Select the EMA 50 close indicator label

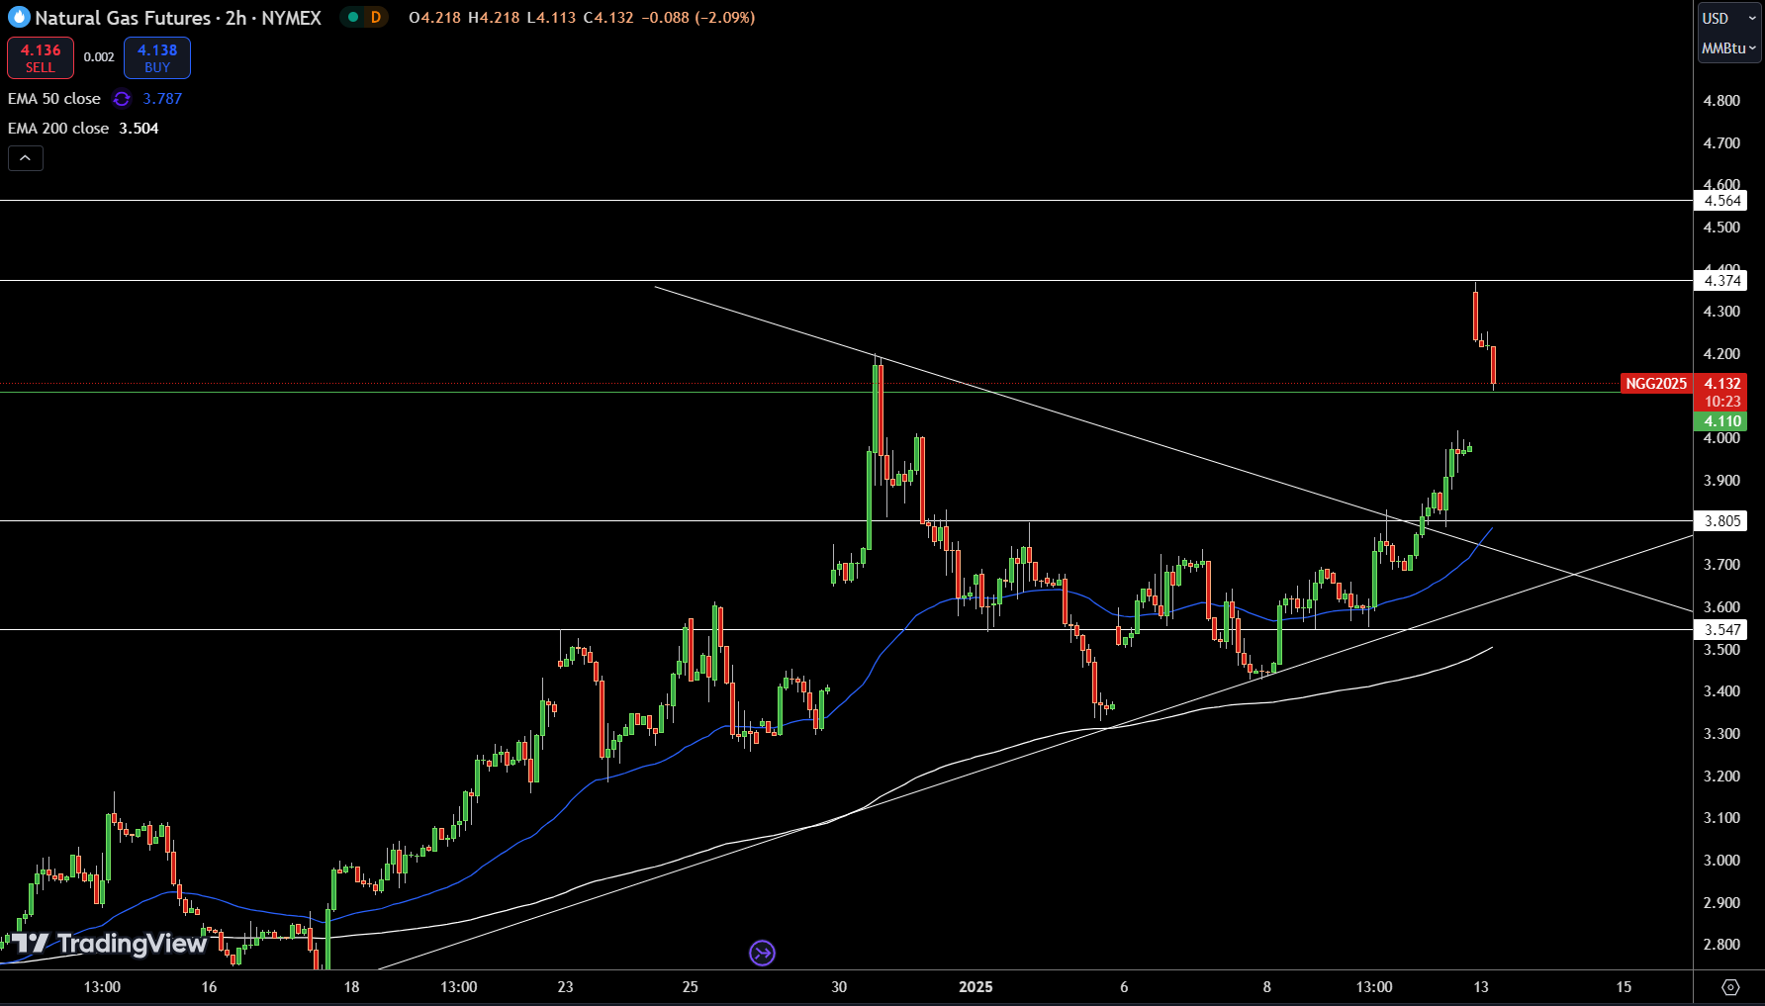click(54, 99)
